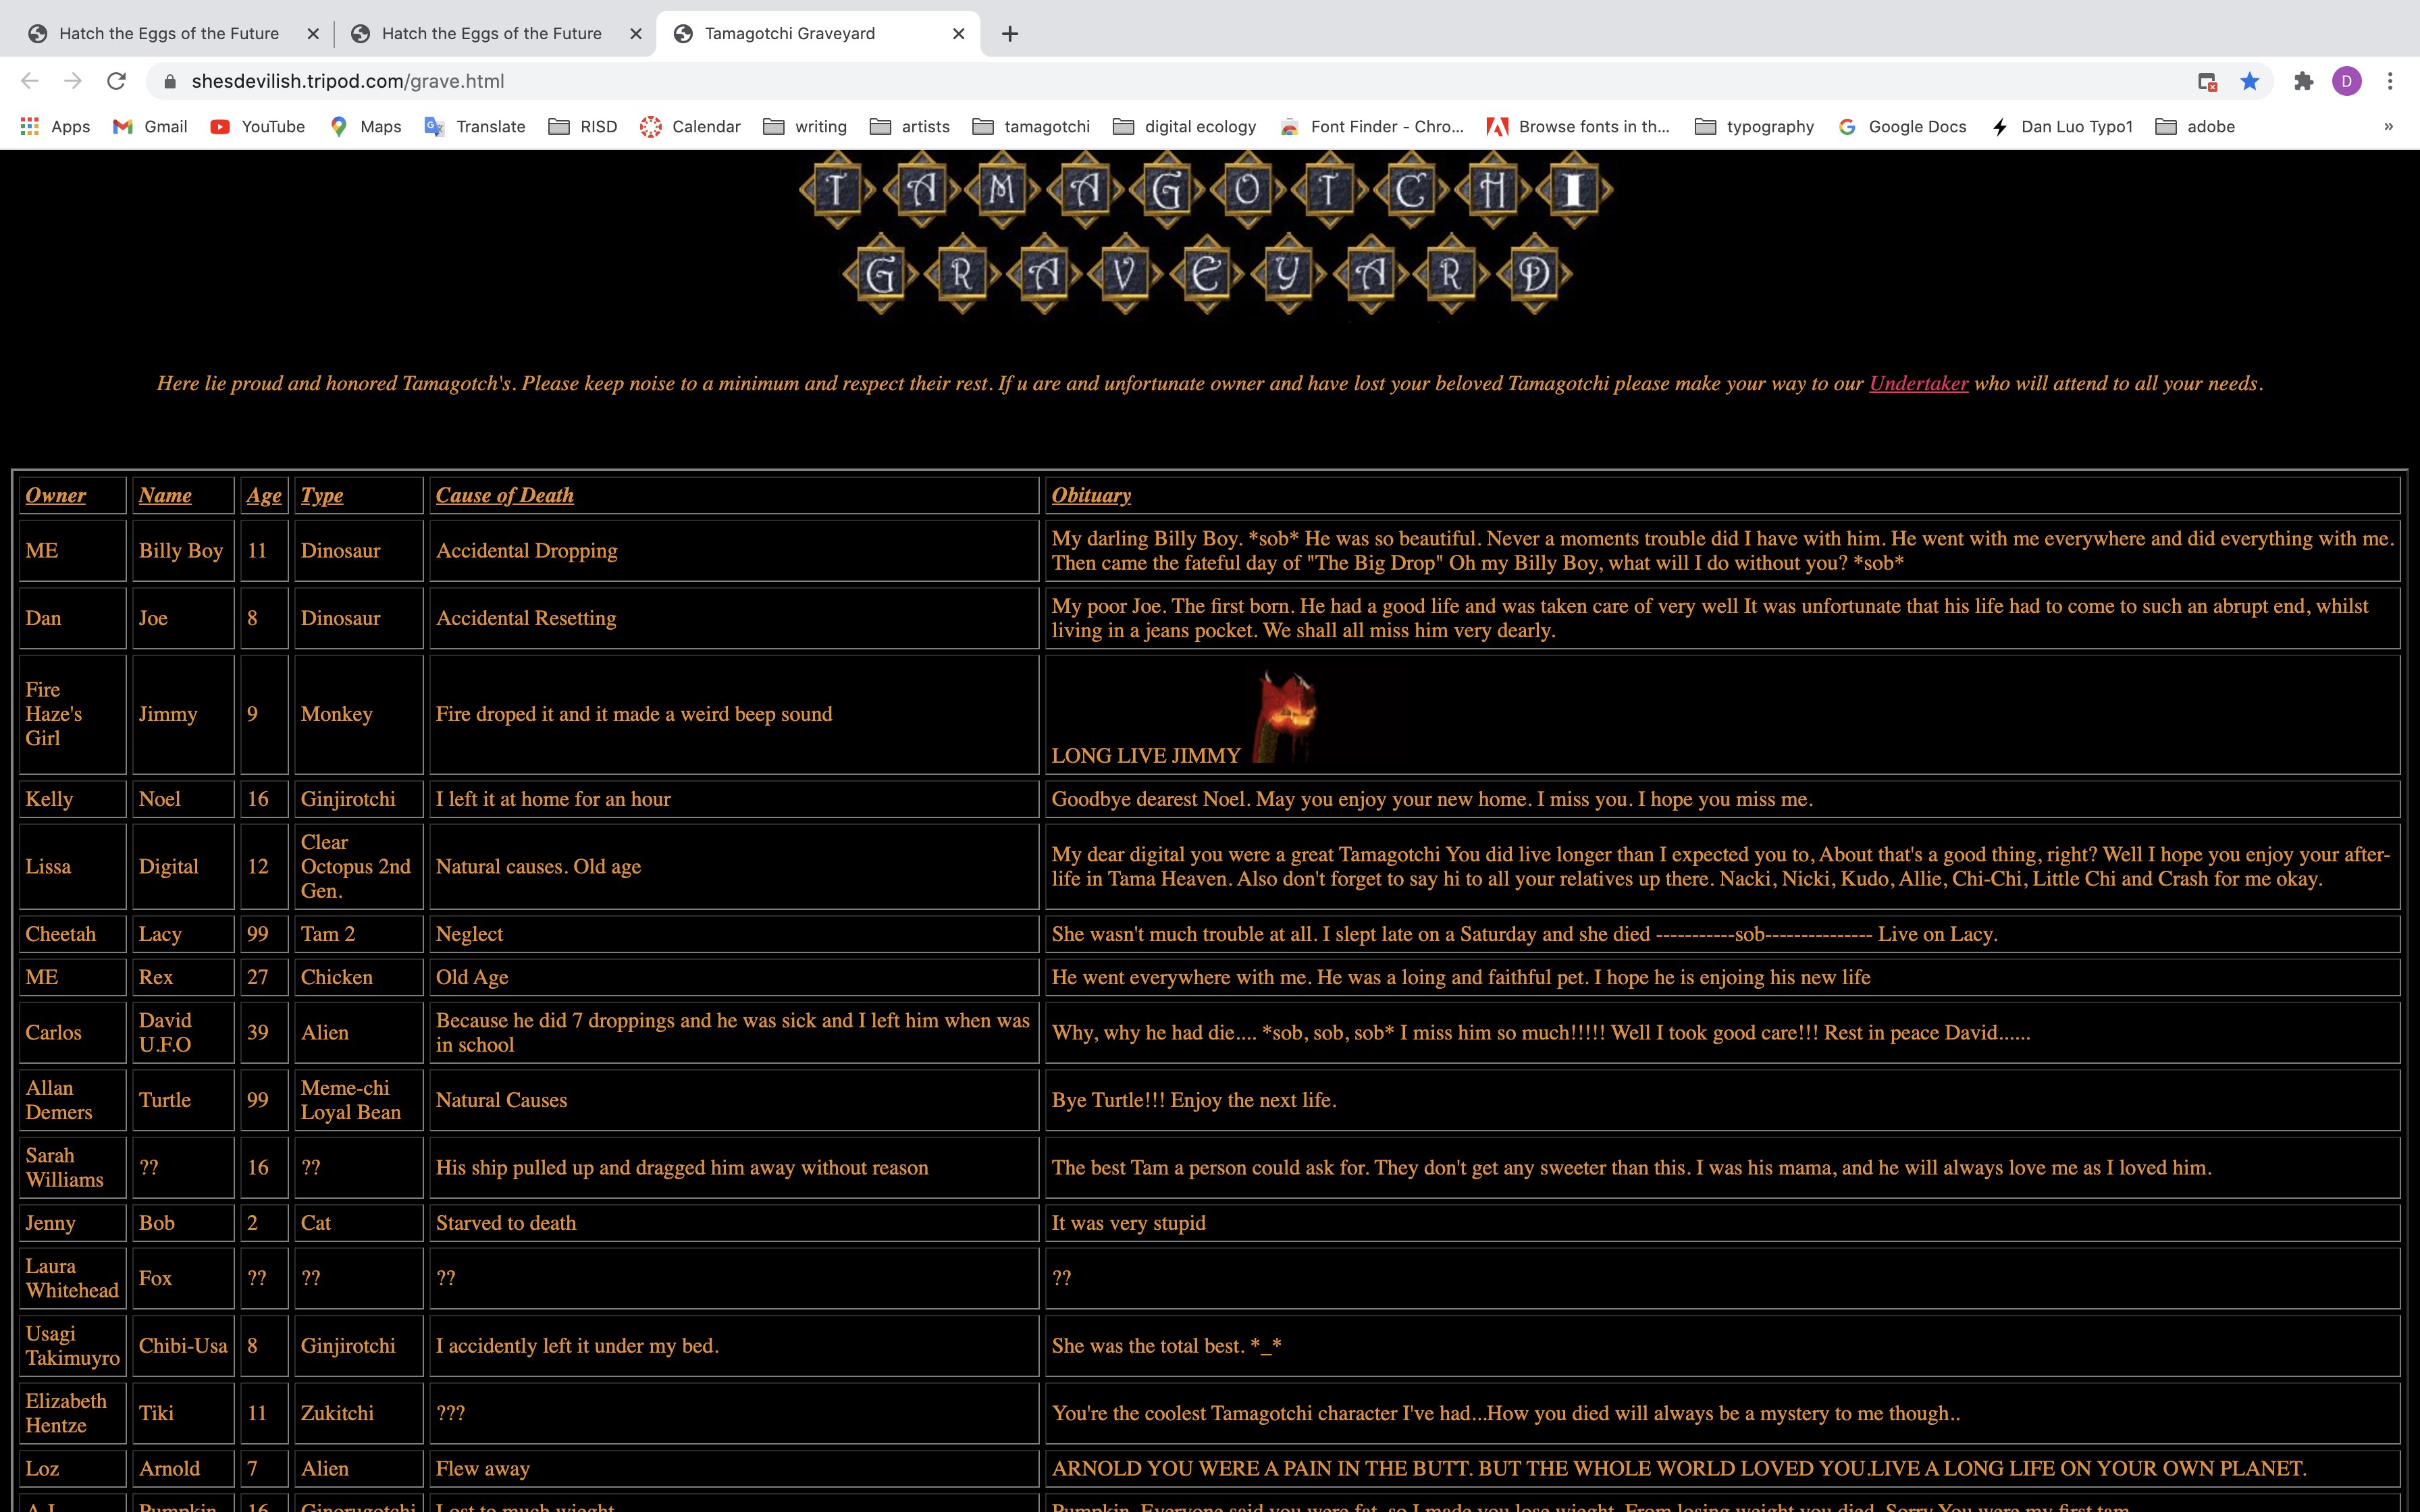
Task: Click the Accidental Resetting cell
Action: 734,618
